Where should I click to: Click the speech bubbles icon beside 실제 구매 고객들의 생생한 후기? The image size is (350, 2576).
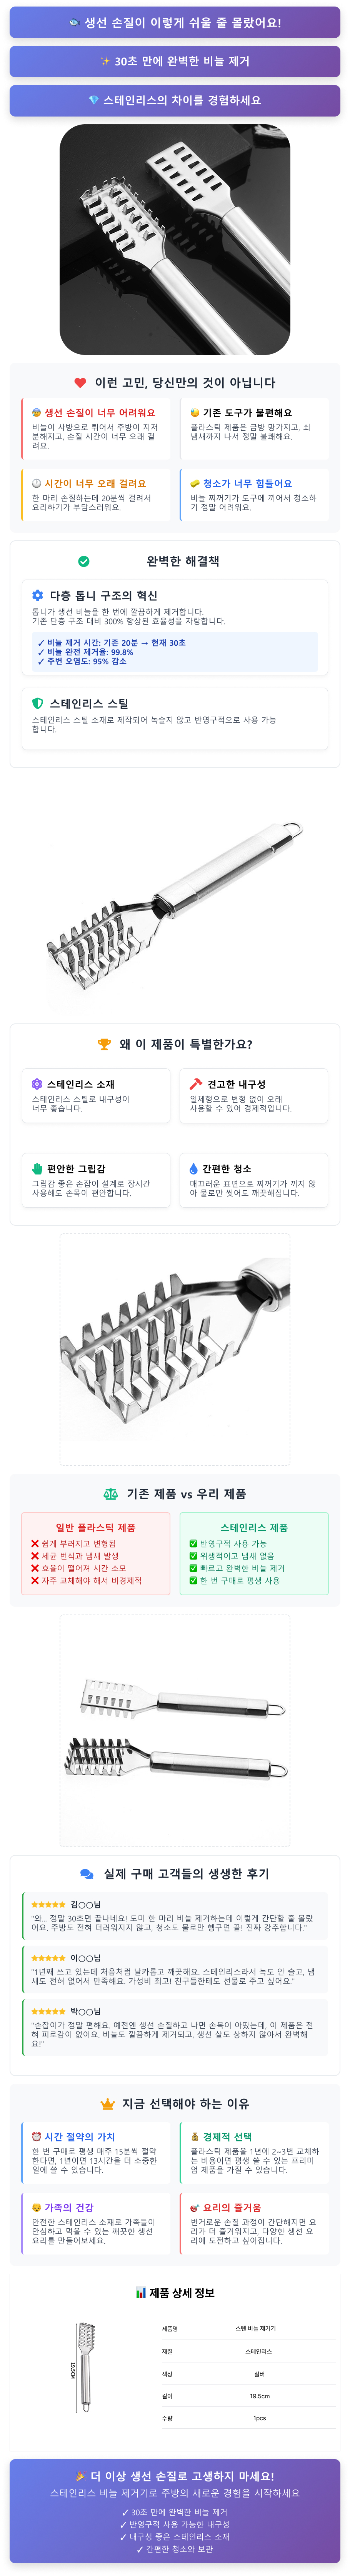[x=87, y=1873]
